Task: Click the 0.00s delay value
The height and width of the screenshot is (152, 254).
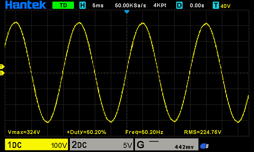Action: tap(197, 5)
